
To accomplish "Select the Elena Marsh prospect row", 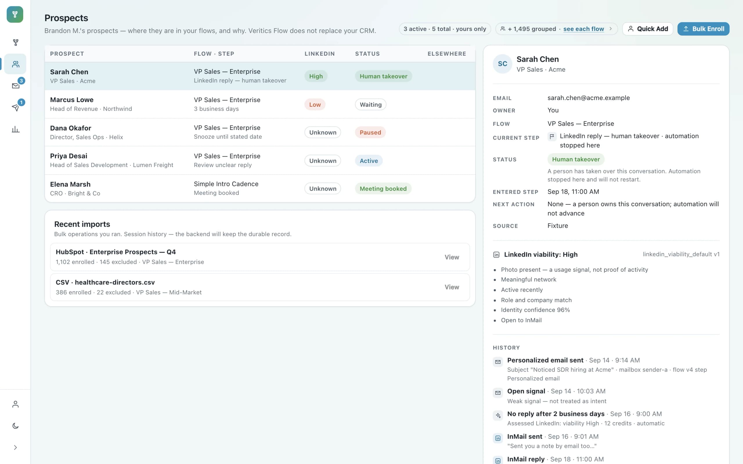I will (260, 188).
